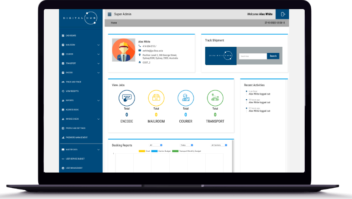Viewport: 352px width, 199px height.
Task: Click the Home breadcrumb link
Action: (114, 23)
